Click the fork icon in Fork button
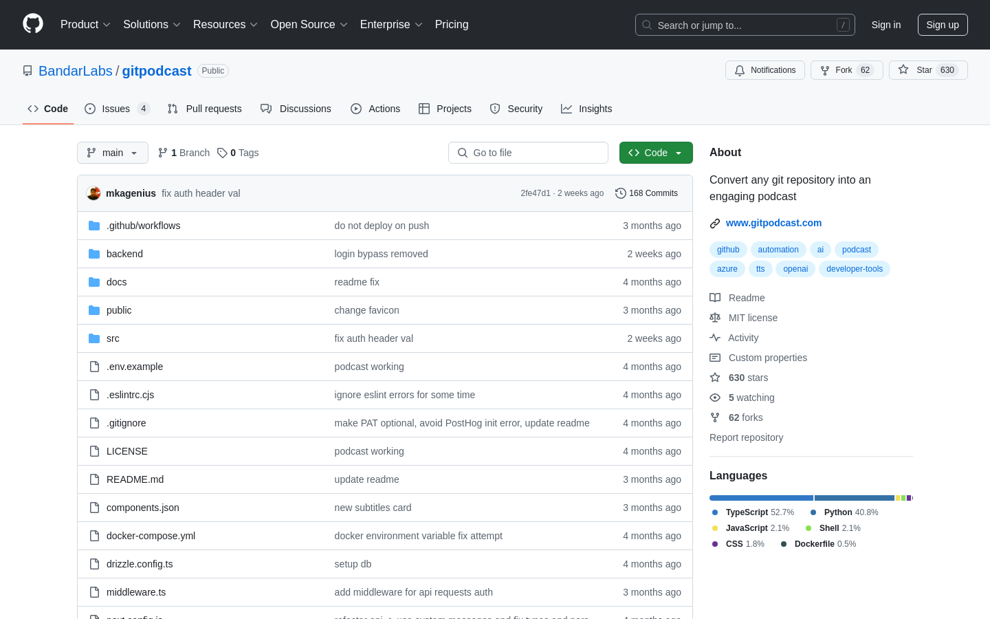The image size is (990, 619). pos(825,70)
